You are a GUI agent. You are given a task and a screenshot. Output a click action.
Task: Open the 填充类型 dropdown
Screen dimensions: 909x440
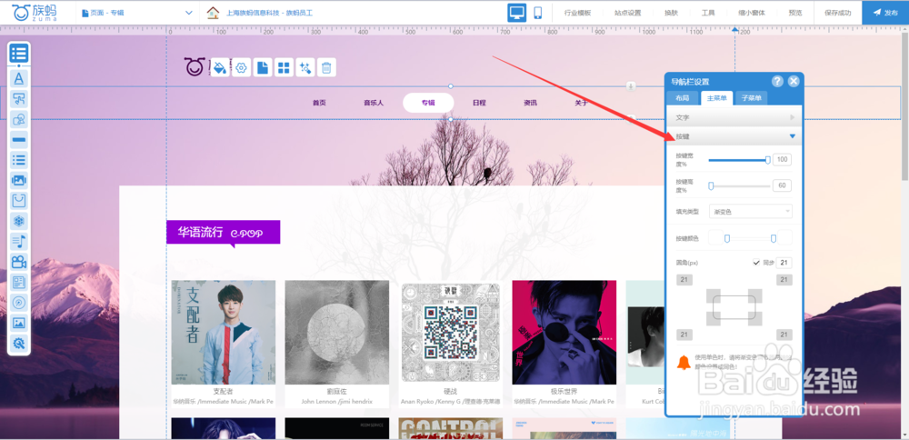coord(751,212)
